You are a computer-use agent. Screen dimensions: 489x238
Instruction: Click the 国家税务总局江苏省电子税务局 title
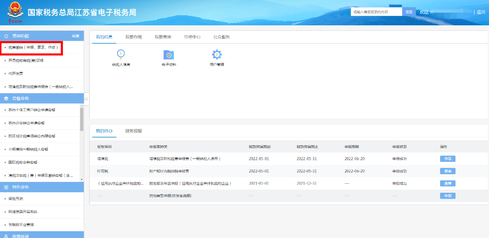pyautogui.click(x=81, y=13)
